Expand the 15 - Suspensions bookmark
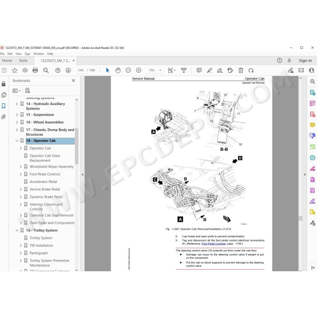317x317 pixels. tap(17, 115)
